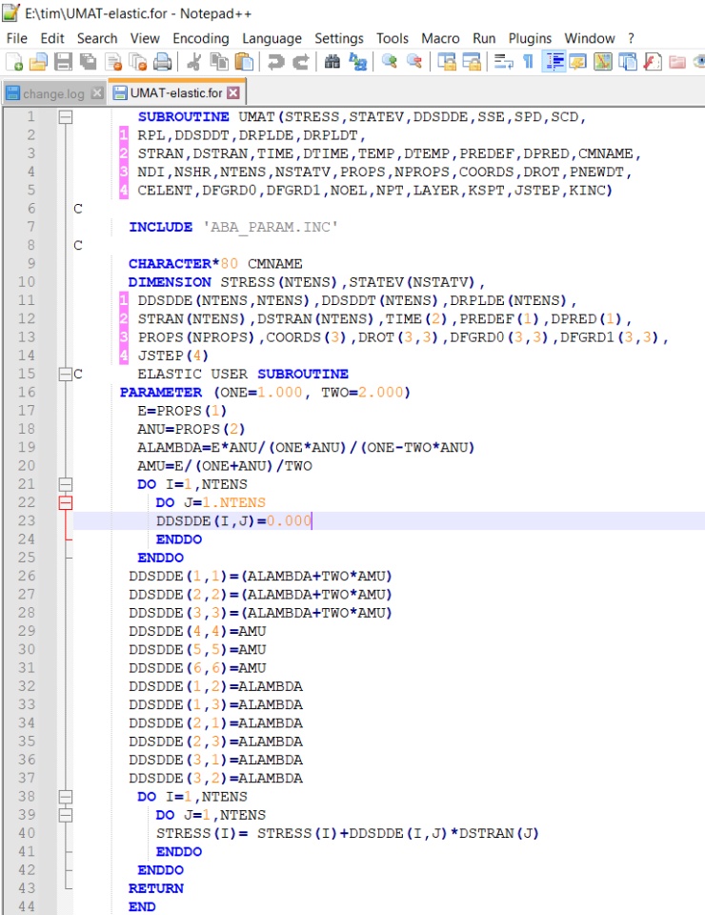Open the Document Map icon

pyautogui.click(x=603, y=61)
